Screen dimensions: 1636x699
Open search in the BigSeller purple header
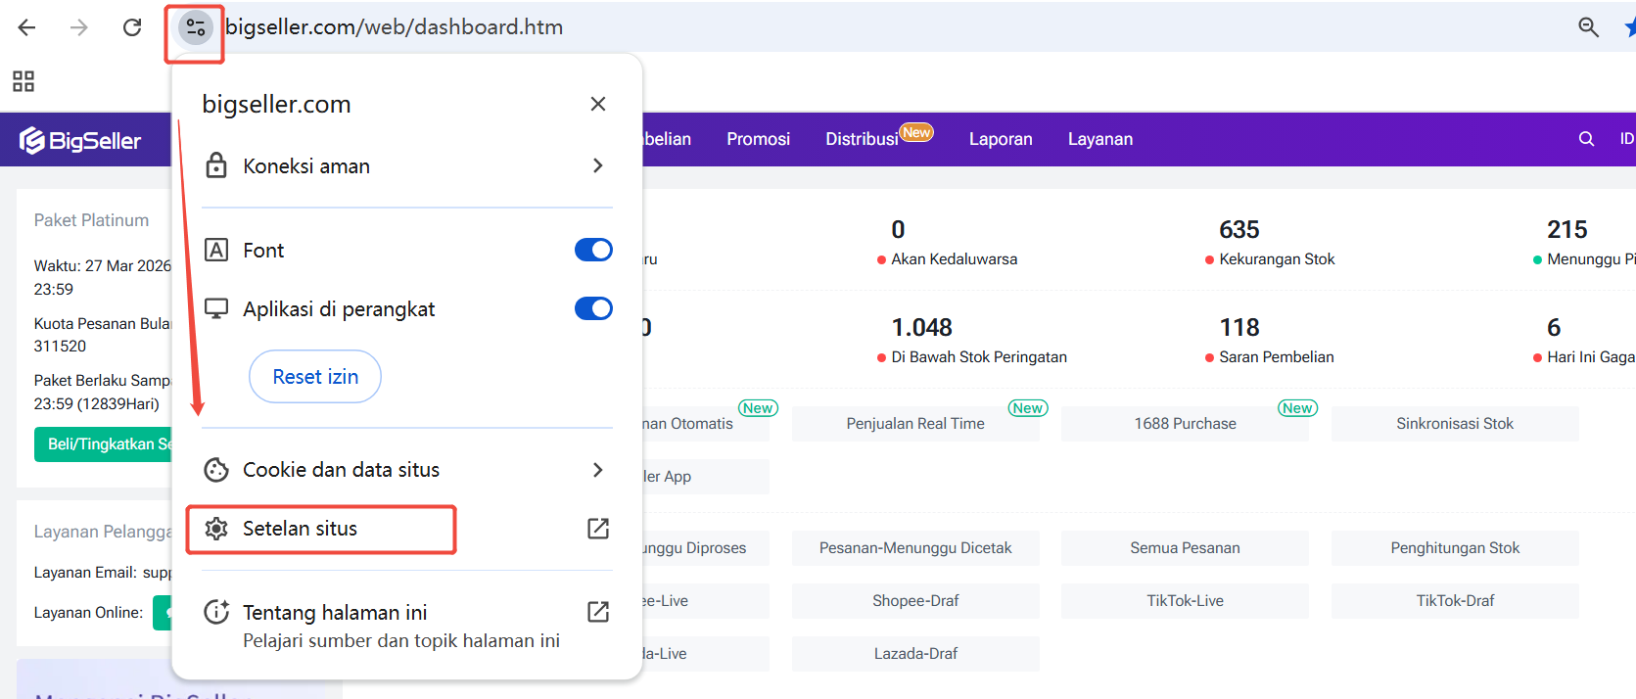click(1586, 139)
